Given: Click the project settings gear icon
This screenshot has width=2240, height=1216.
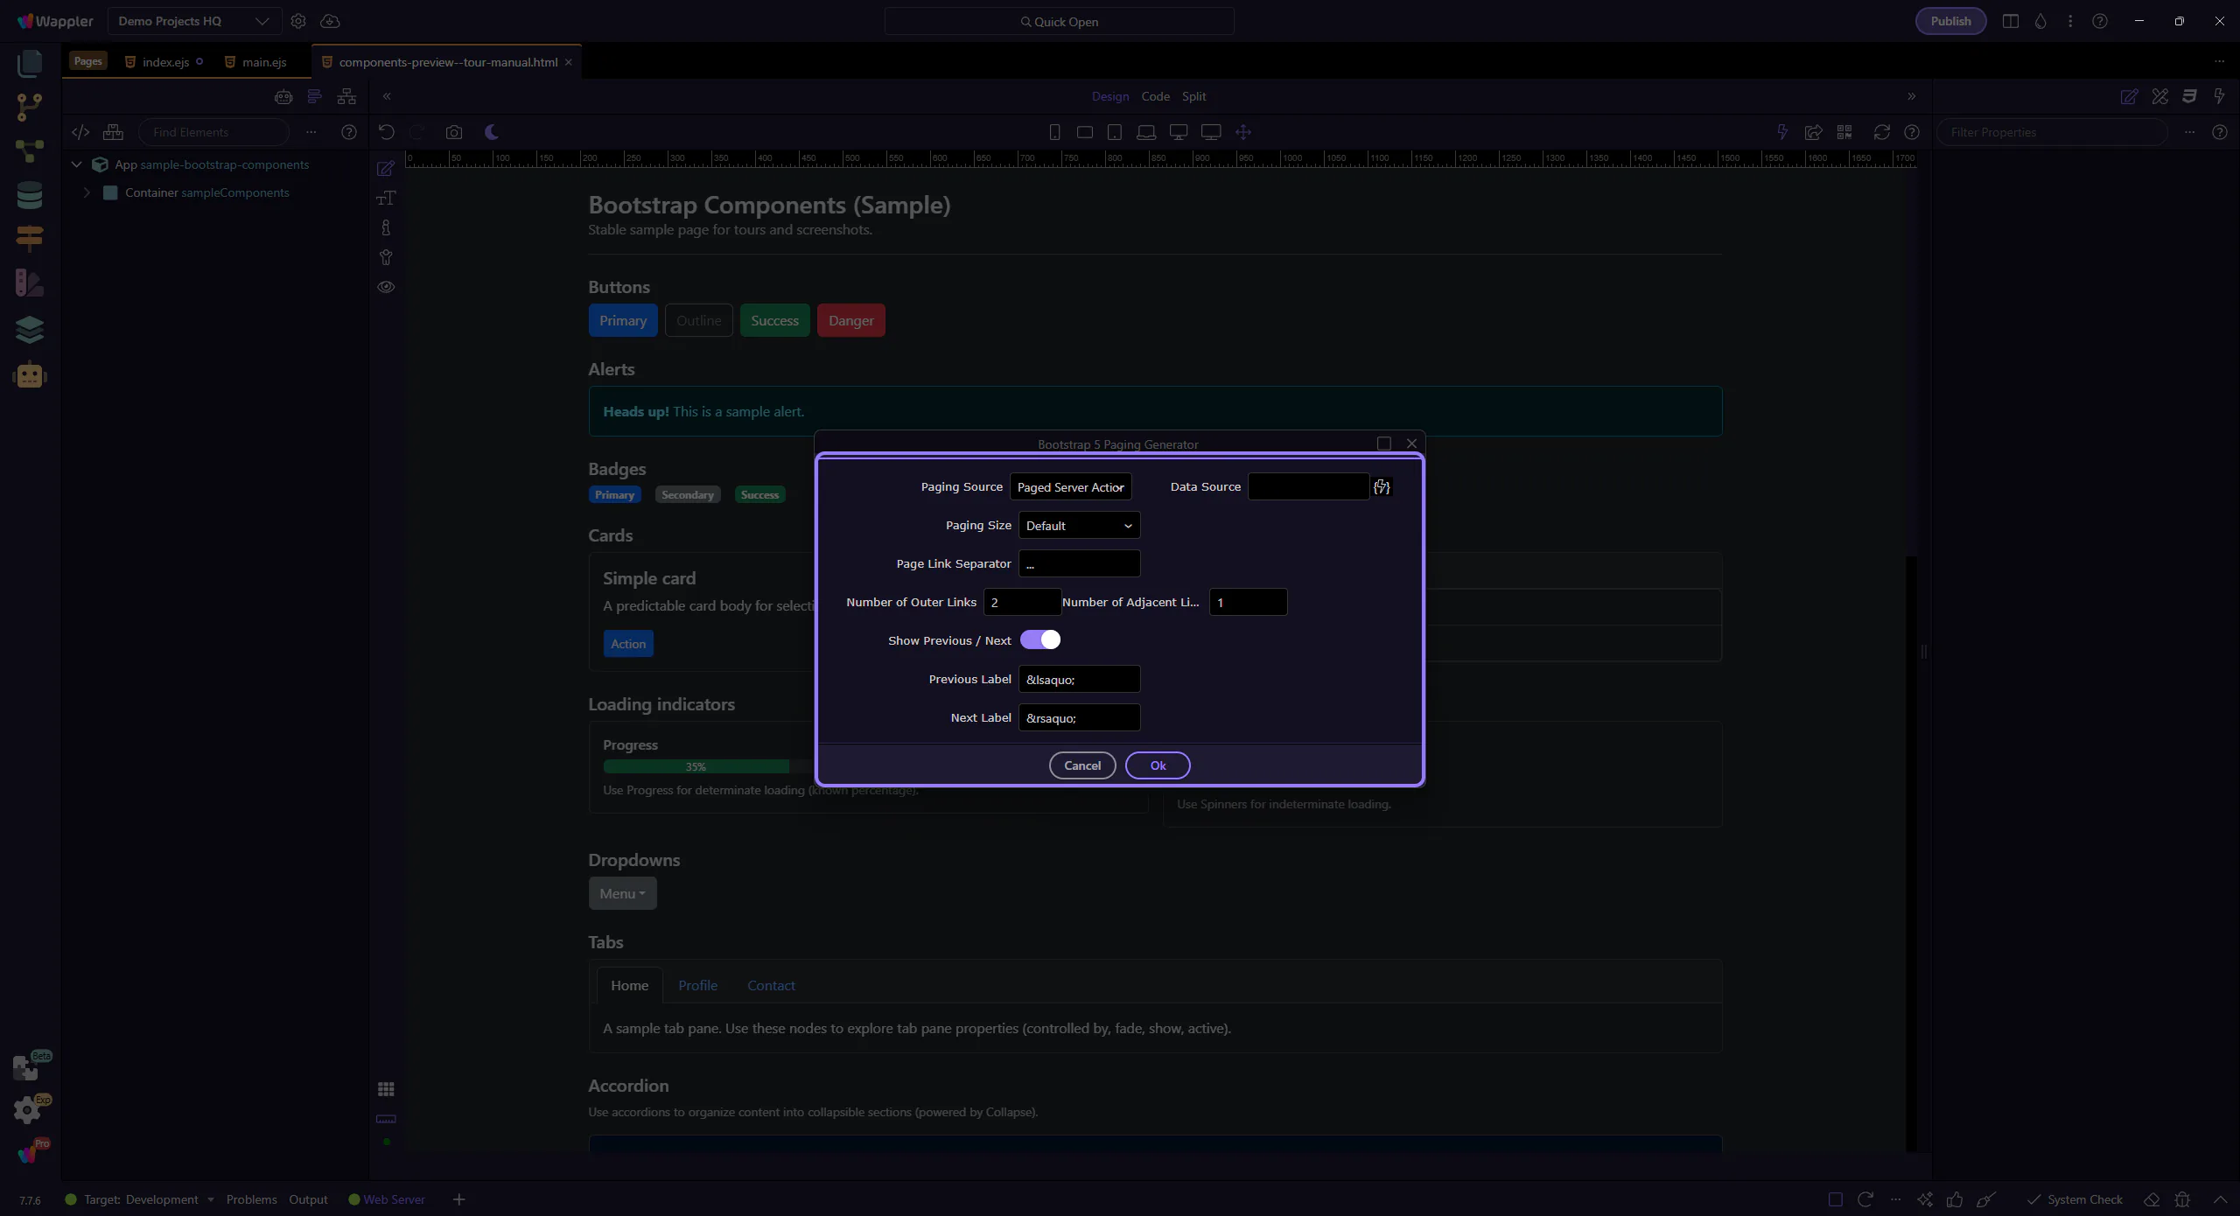Looking at the screenshot, I should pos(298,21).
